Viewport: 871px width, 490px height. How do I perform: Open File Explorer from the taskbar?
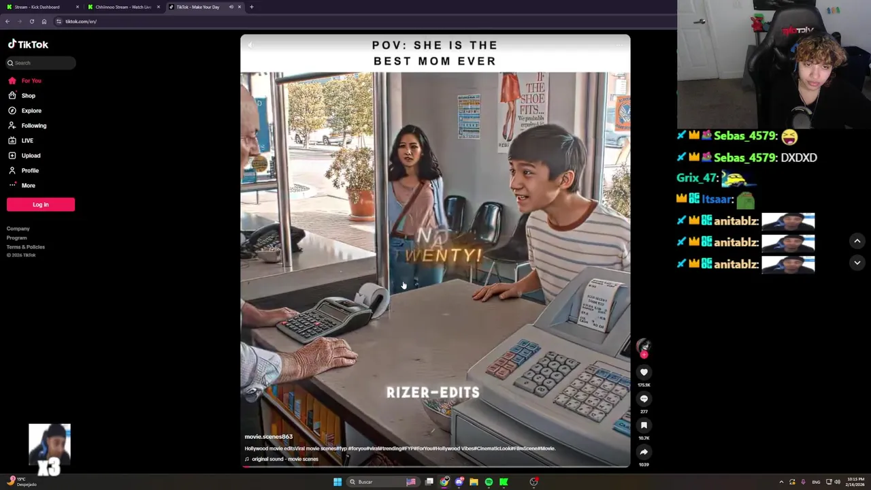pos(474,482)
